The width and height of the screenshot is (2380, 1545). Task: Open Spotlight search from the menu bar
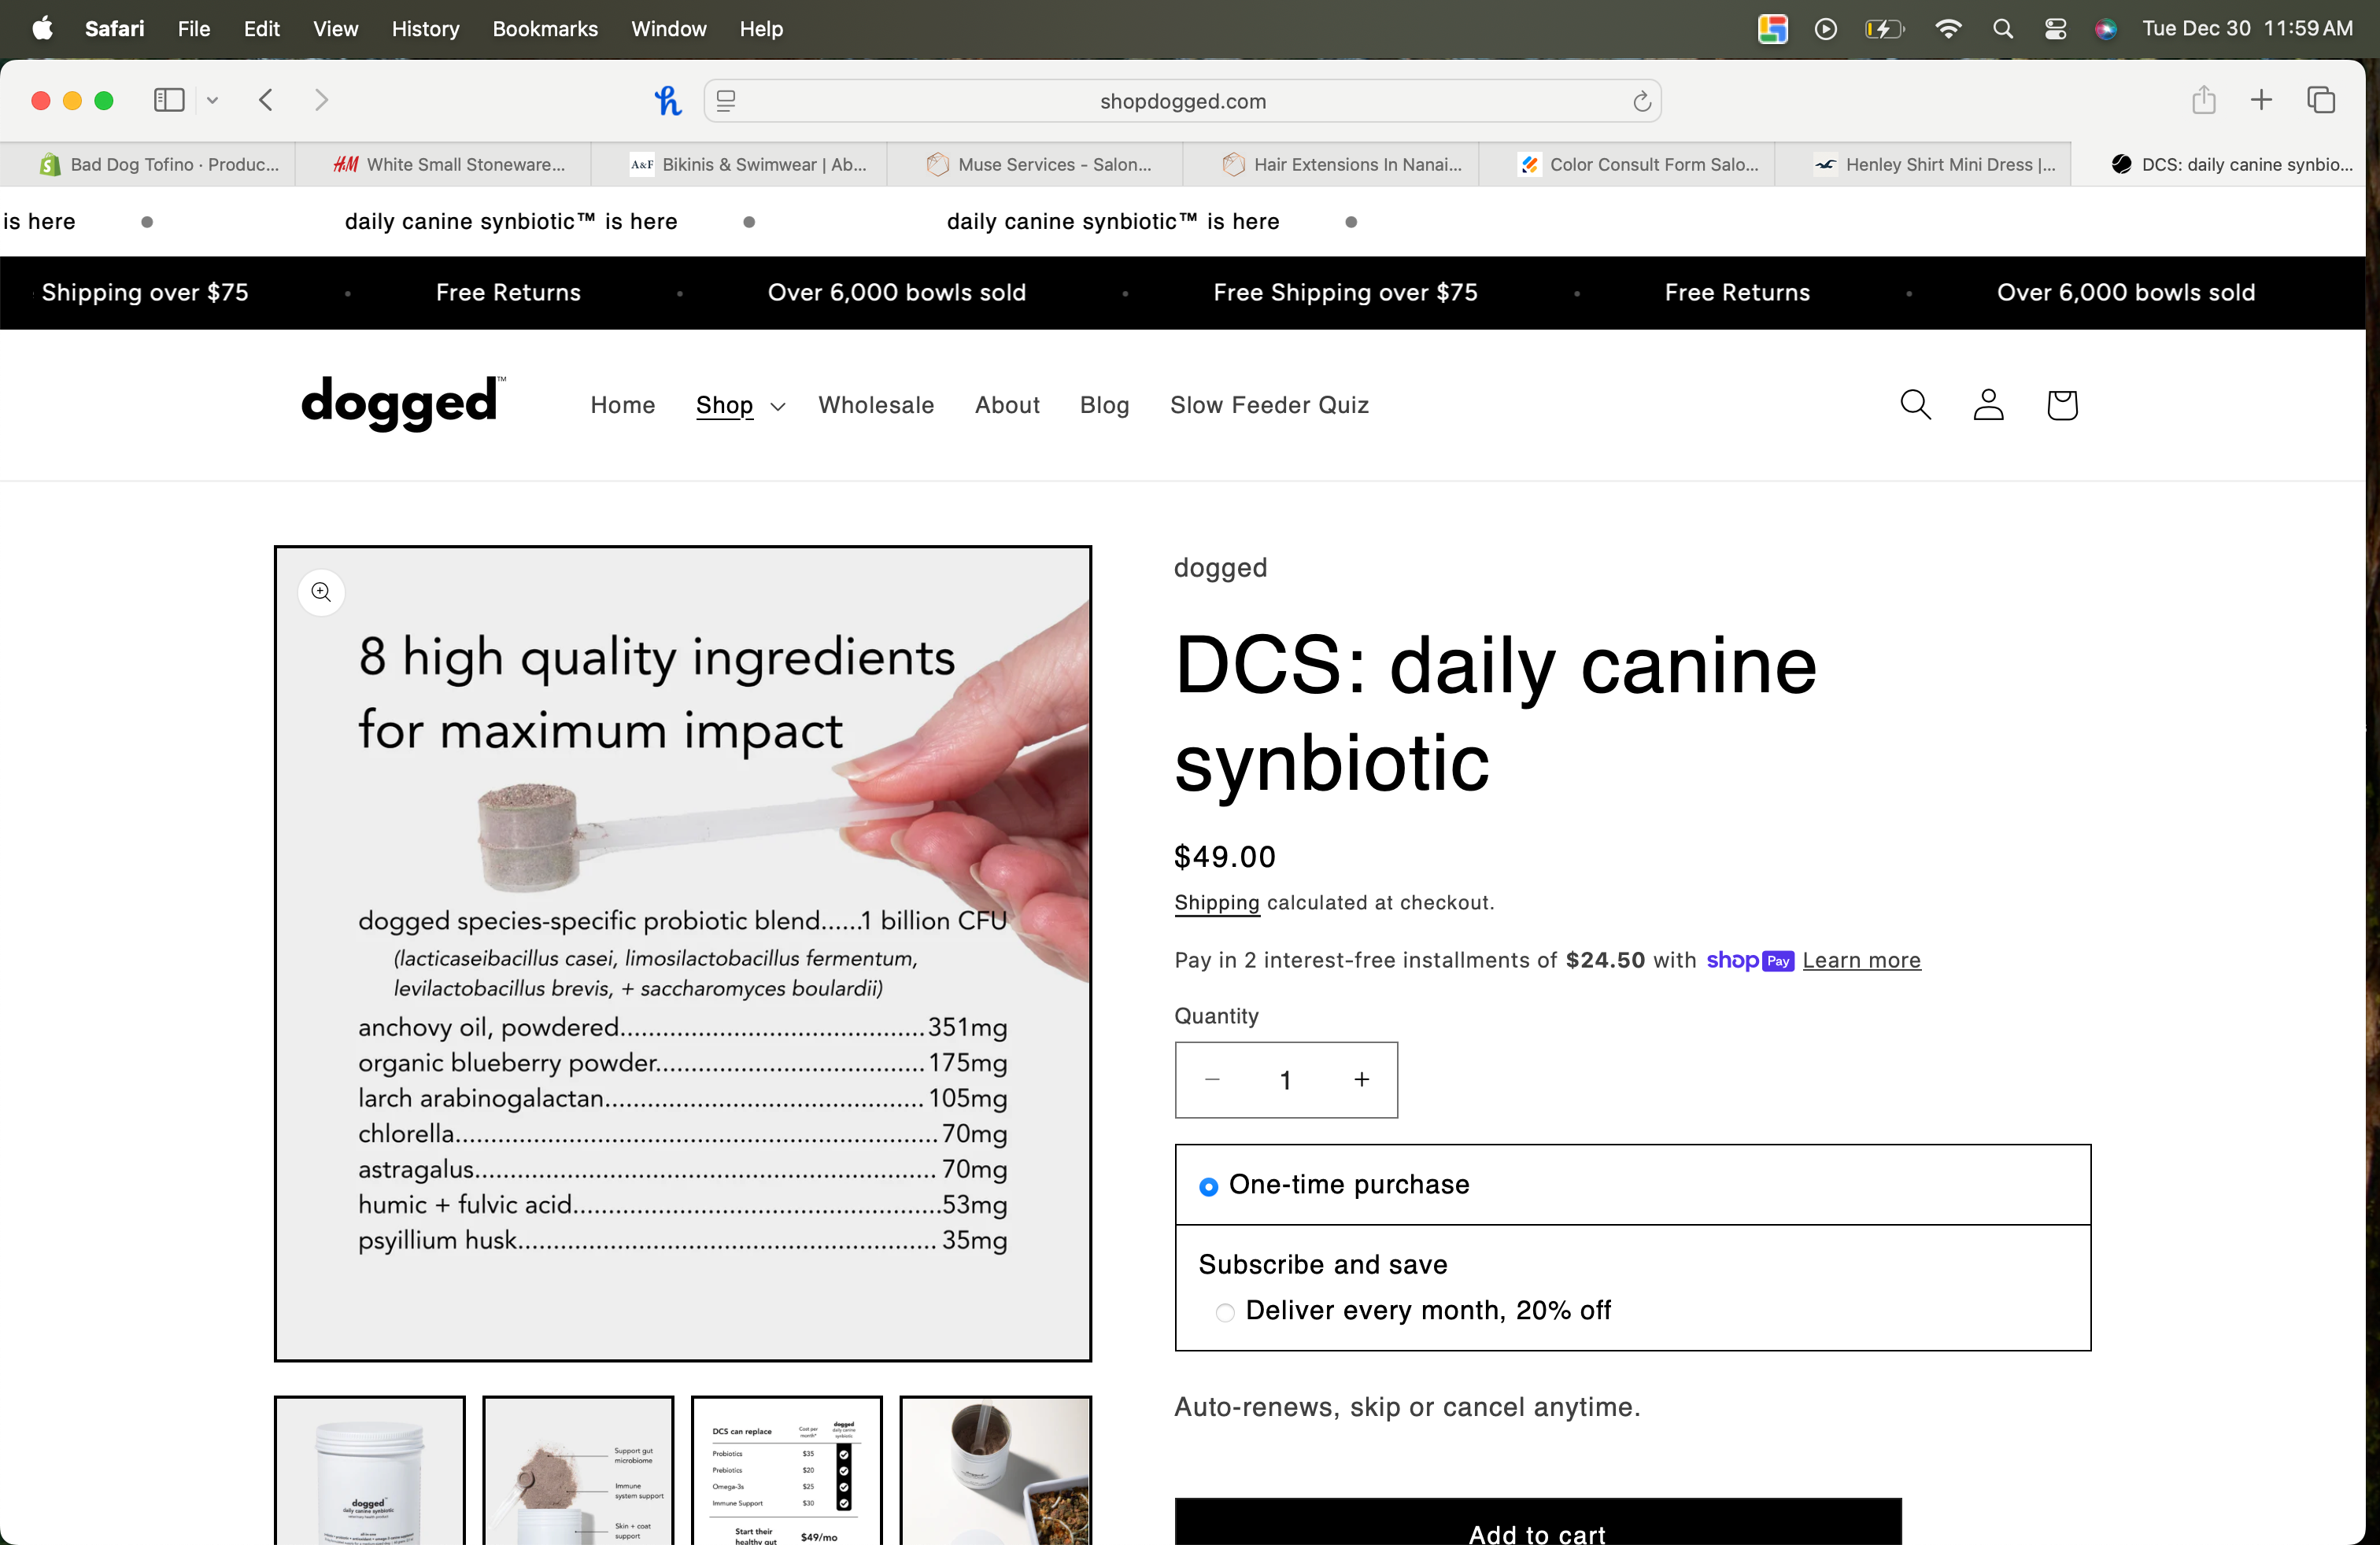tap(2003, 28)
